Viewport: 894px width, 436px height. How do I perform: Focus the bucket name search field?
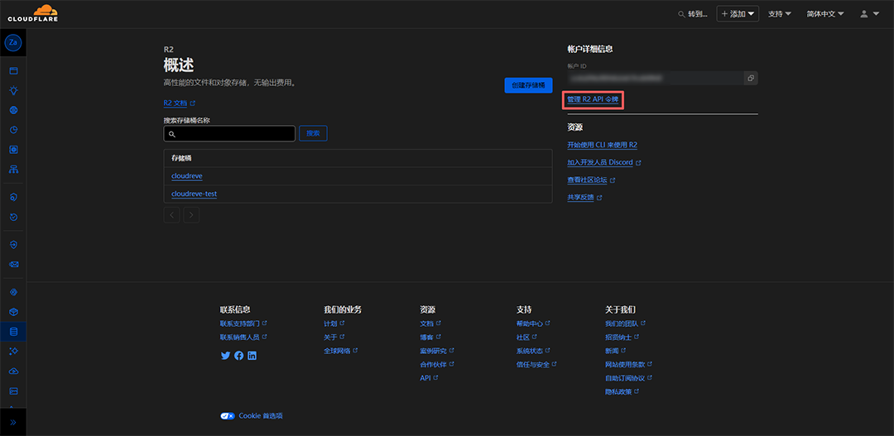click(229, 133)
